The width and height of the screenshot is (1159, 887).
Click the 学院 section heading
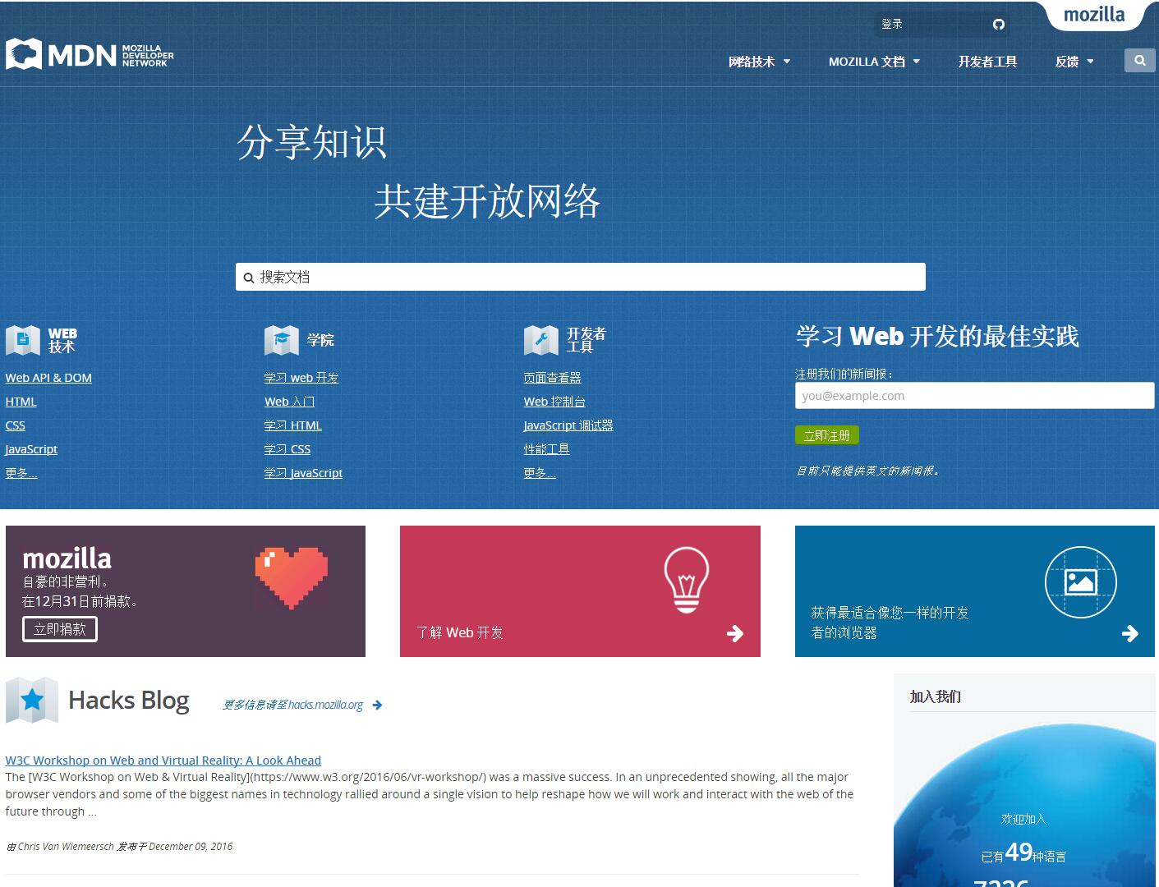point(320,340)
